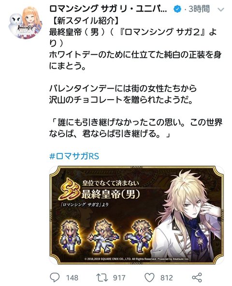The height and width of the screenshot is (286, 232).
Task: Expand the tweet options chevron
Action: [x=220, y=10]
